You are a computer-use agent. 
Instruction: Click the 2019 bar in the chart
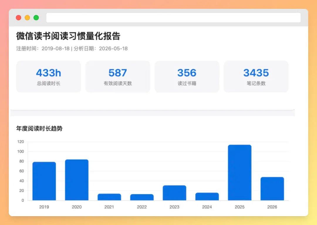[x=44, y=181]
